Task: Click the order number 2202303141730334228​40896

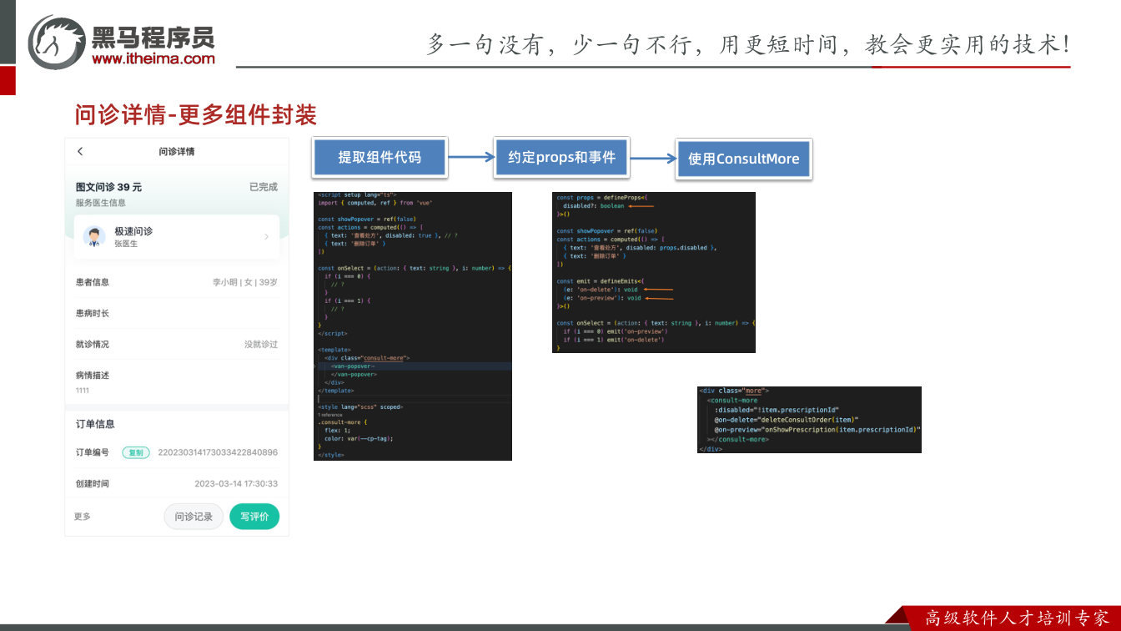Action: click(218, 452)
